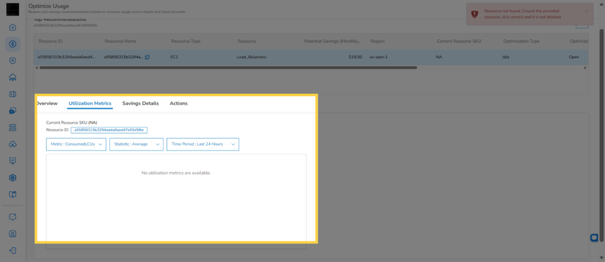Sort by the Resource ID column header
This screenshot has width=605, height=262.
(50, 41)
